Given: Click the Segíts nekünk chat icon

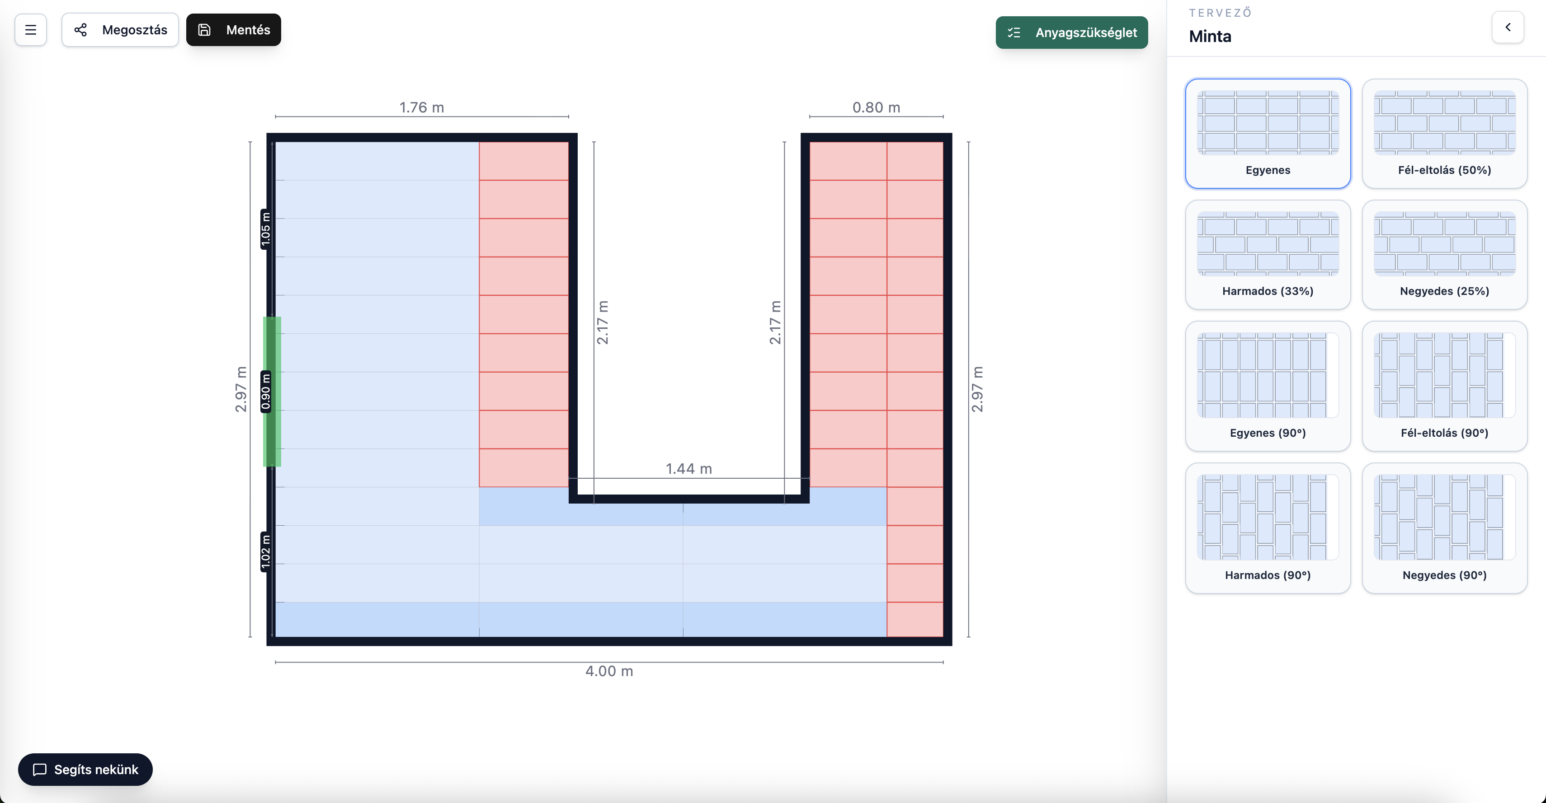Looking at the screenshot, I should click(40, 770).
